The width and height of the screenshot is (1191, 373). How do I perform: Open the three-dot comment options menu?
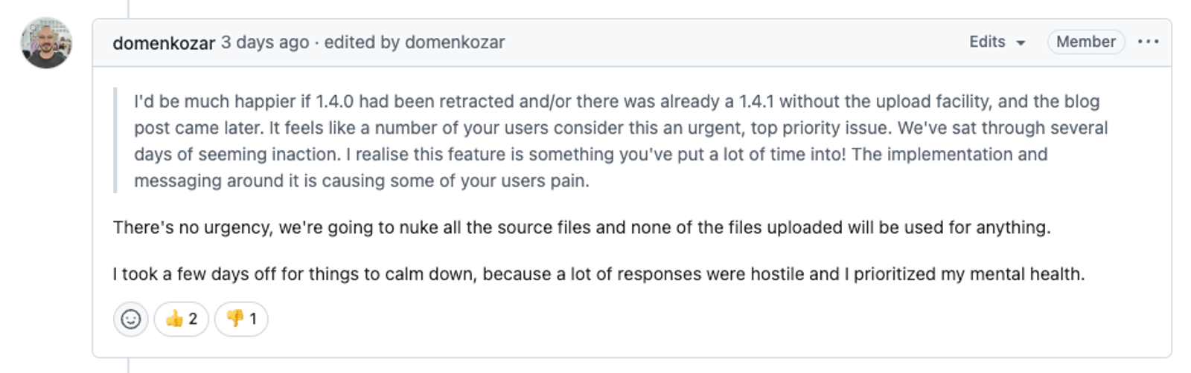click(1148, 42)
